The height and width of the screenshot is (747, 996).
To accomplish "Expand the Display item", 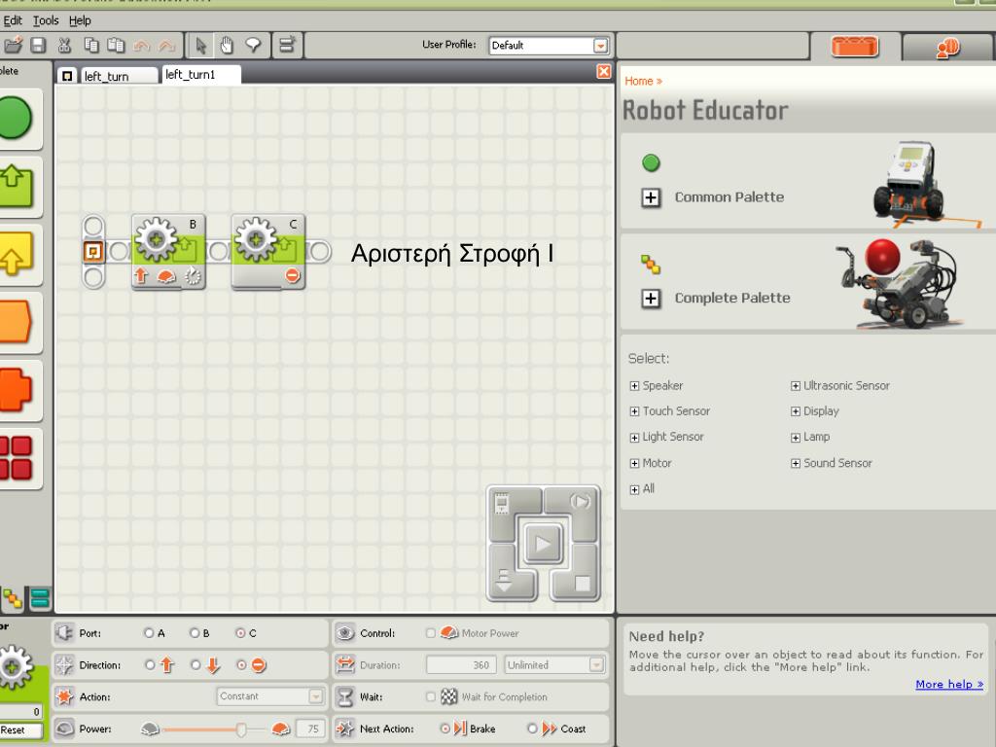I will 796,411.
